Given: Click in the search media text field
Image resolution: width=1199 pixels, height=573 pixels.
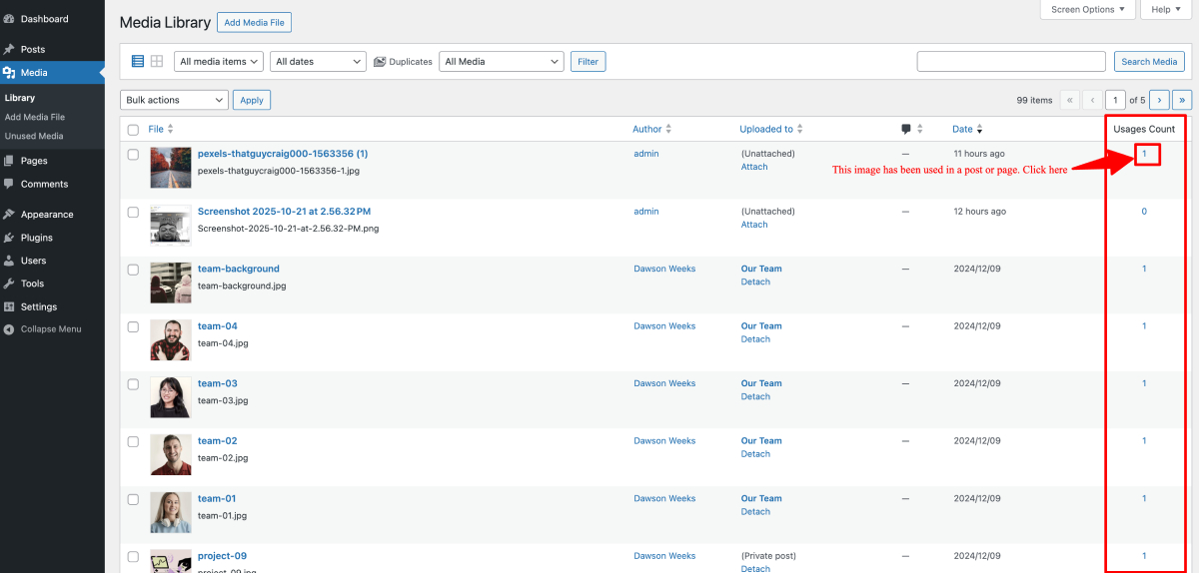Looking at the screenshot, I should click(1012, 62).
